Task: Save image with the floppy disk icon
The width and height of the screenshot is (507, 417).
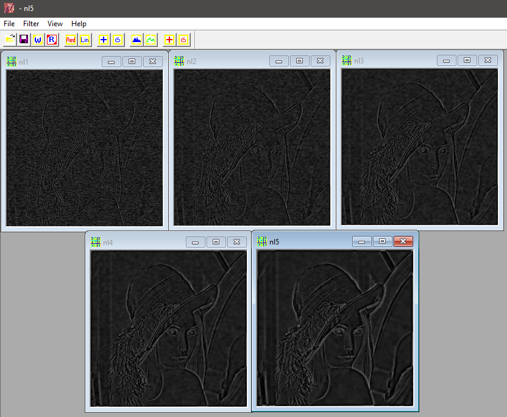Action: click(x=24, y=40)
